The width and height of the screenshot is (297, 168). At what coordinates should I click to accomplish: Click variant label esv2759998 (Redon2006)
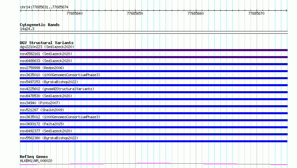tap(42, 68)
